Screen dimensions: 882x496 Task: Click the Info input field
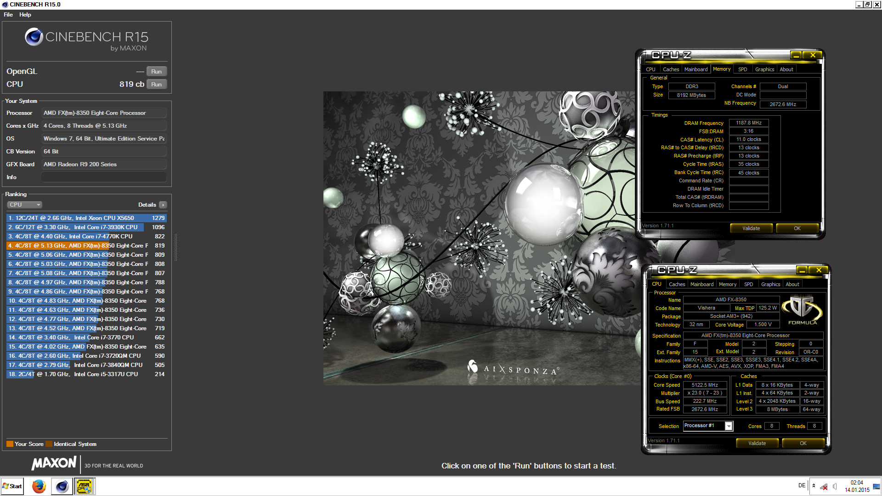pos(104,177)
